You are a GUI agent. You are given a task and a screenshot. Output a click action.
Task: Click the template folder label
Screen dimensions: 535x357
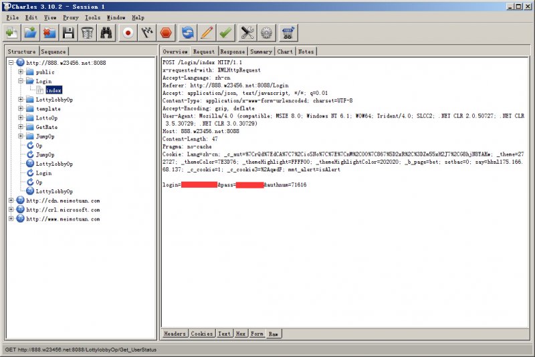(x=48, y=109)
